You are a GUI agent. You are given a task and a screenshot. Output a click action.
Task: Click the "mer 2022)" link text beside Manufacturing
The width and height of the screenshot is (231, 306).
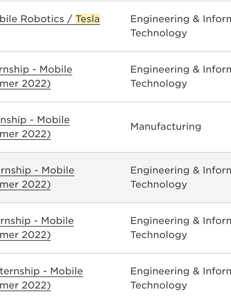tap(25, 134)
